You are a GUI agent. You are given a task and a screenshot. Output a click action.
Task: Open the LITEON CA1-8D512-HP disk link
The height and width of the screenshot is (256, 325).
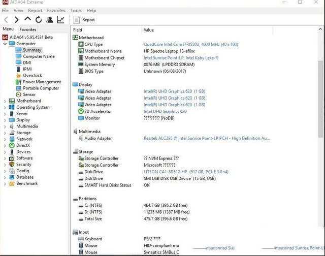pyautogui.click(x=186, y=172)
